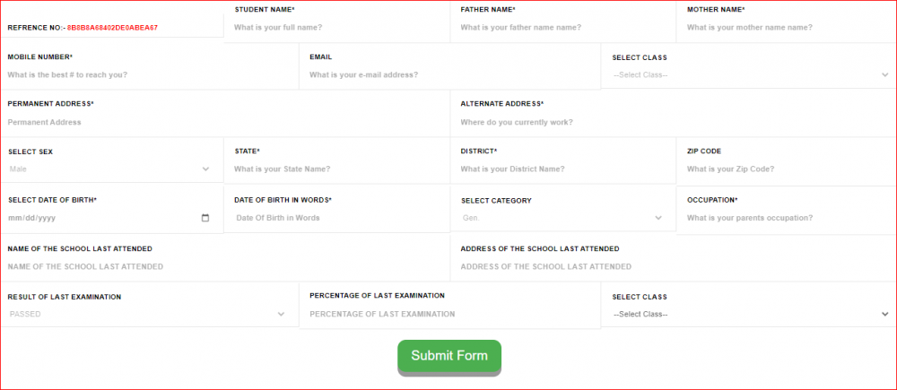
Task: Click the State name input box
Action: coord(336,169)
